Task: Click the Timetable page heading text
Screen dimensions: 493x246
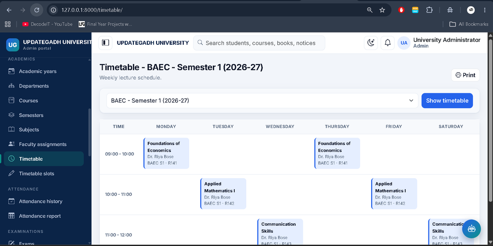Action: tap(181, 67)
